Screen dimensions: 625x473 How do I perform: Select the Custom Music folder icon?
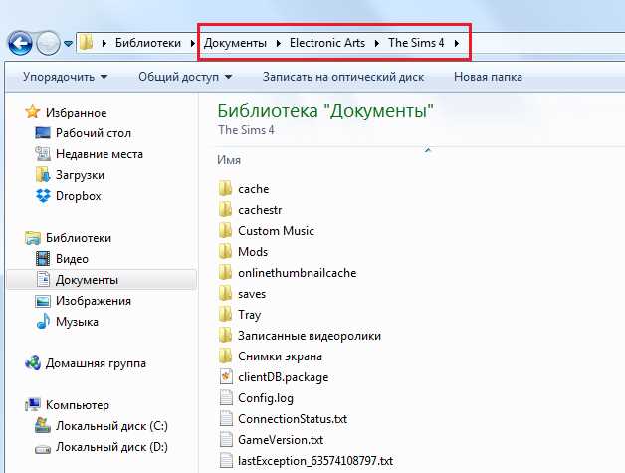click(x=226, y=230)
